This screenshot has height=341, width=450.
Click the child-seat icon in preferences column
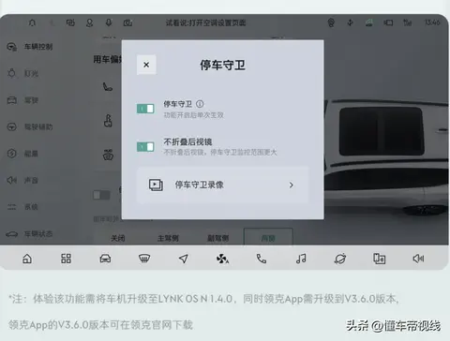click(108, 121)
